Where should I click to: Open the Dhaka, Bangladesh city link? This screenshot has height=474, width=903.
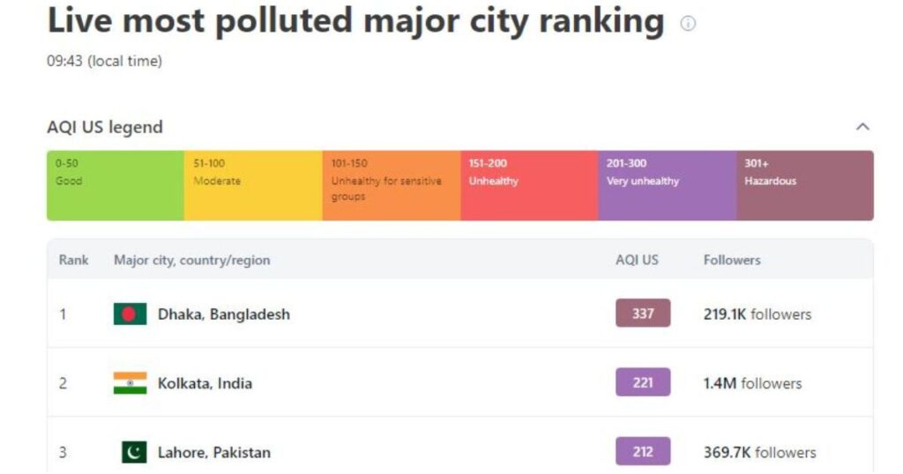(224, 315)
